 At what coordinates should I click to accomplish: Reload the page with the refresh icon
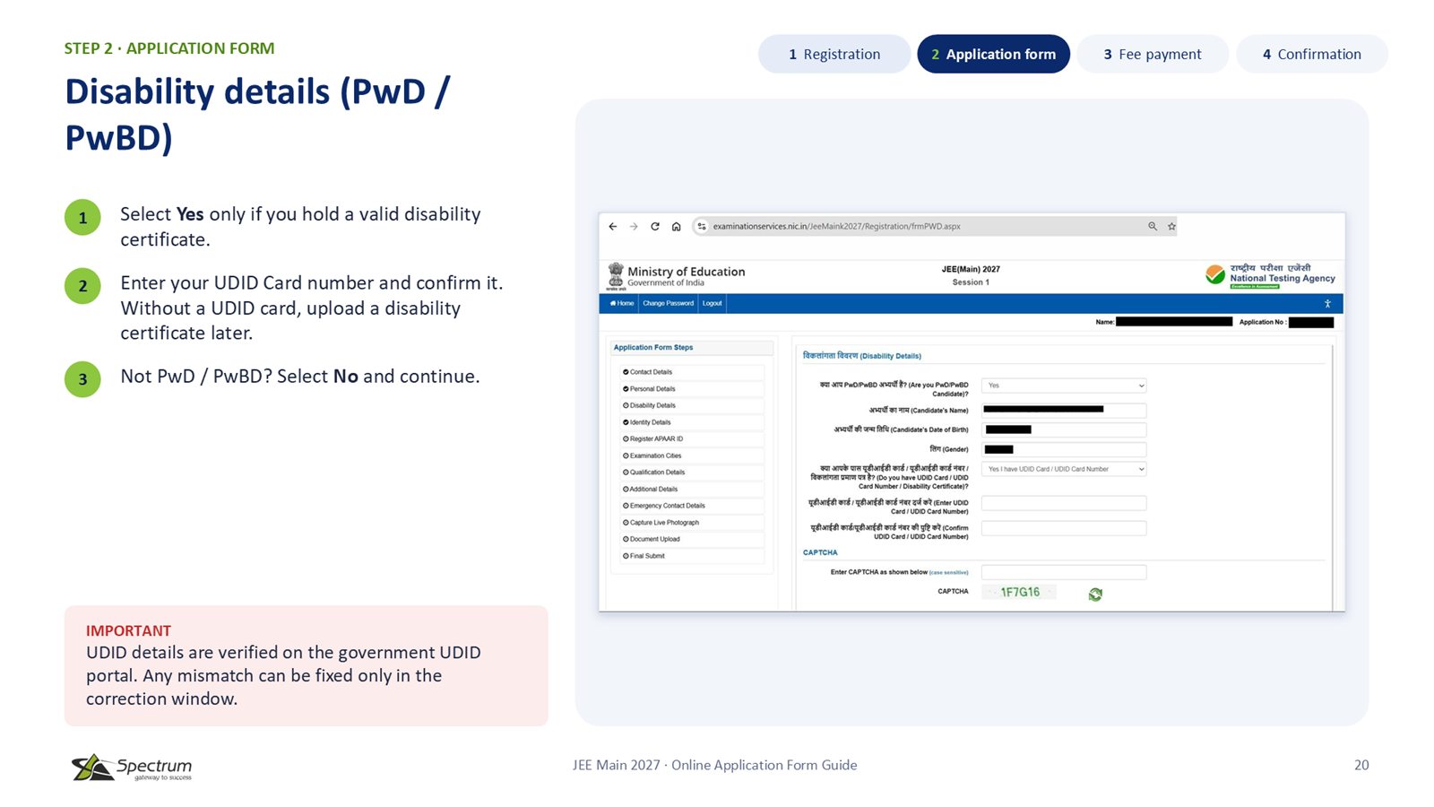click(655, 227)
